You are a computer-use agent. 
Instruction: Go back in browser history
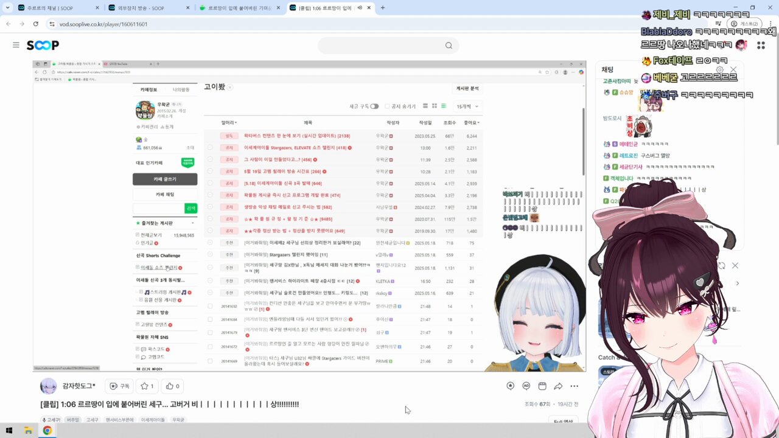coord(9,24)
